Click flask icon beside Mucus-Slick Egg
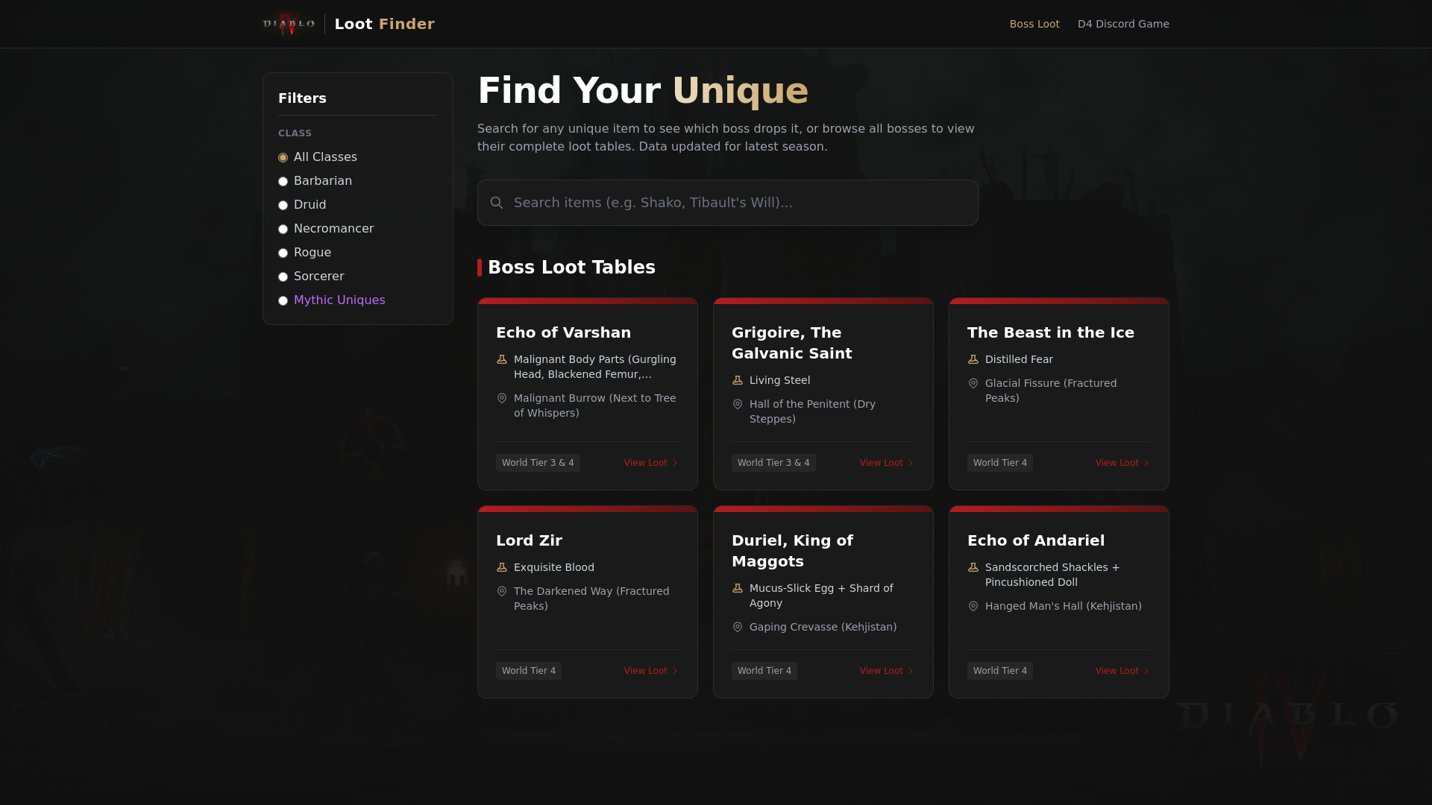This screenshot has height=805, width=1432. (x=738, y=588)
